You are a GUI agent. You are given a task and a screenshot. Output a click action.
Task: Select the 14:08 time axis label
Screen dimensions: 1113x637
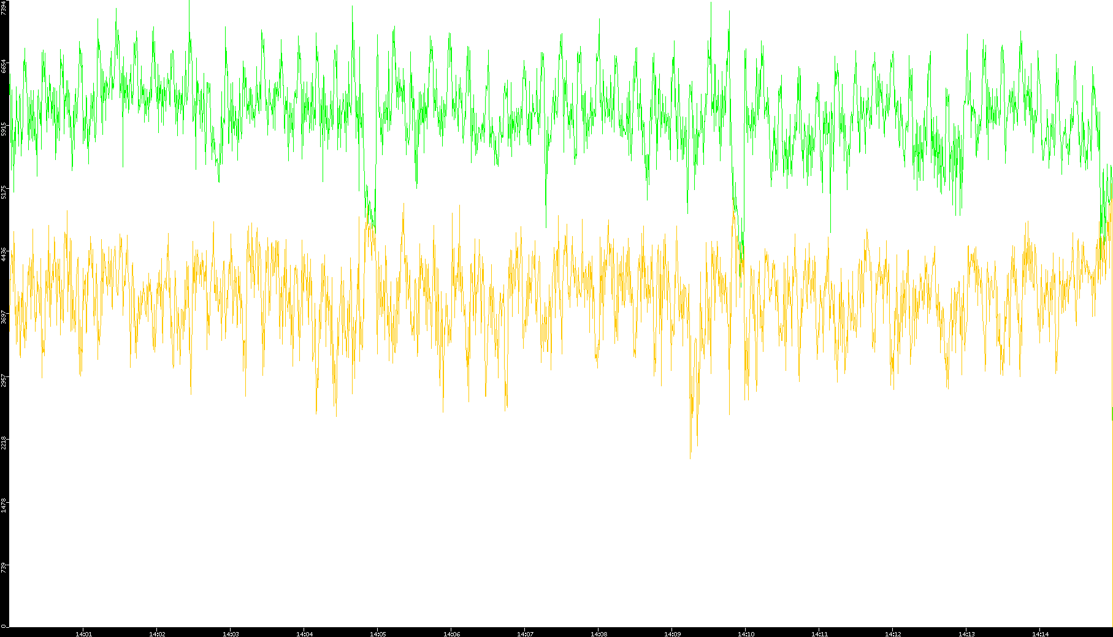point(599,634)
